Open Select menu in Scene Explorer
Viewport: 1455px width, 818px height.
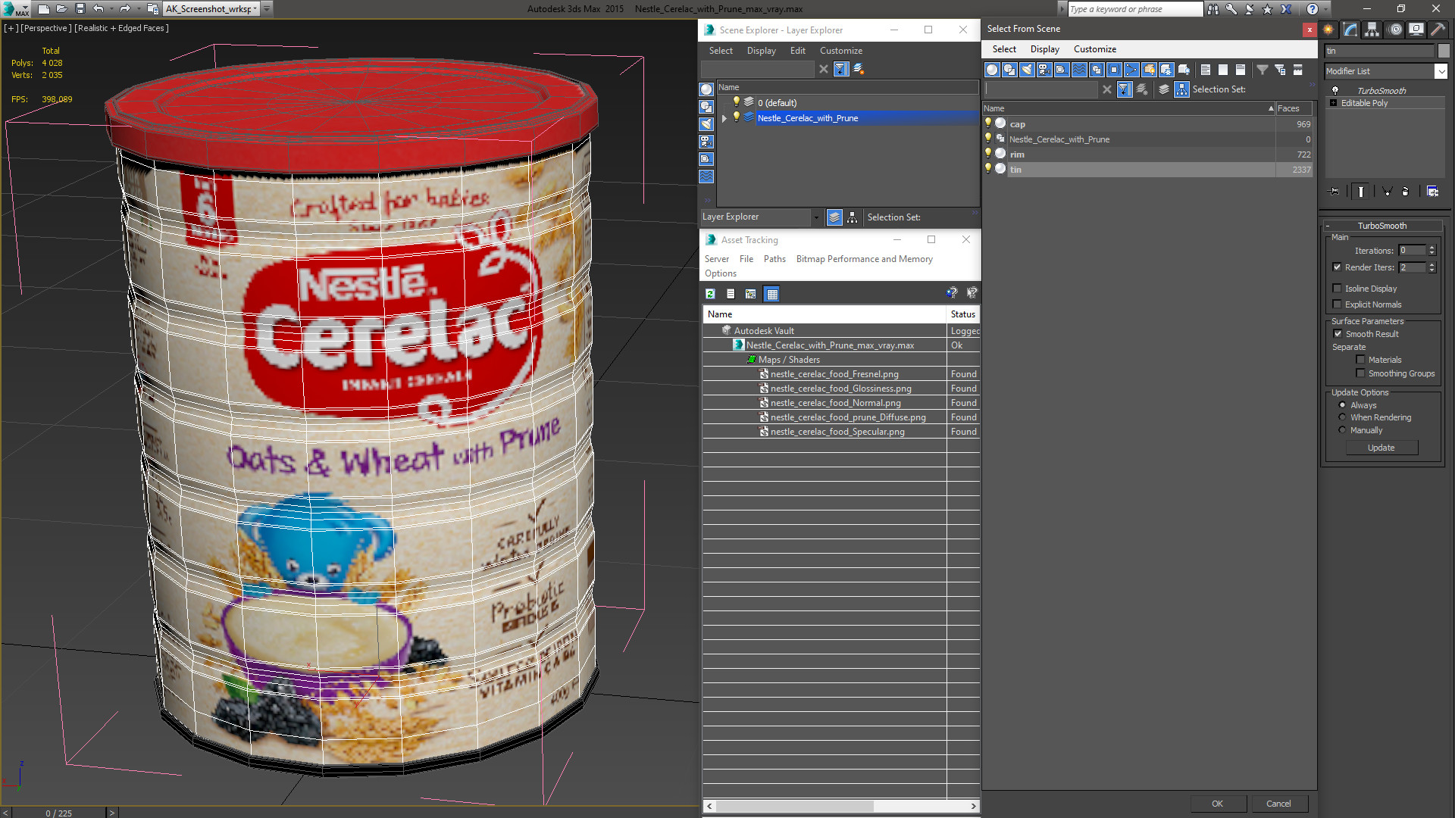pyautogui.click(x=721, y=51)
